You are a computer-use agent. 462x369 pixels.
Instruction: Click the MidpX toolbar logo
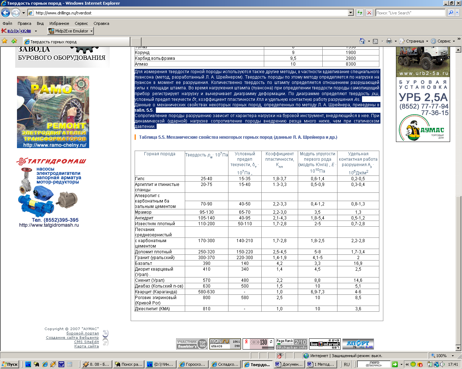pos(16,31)
